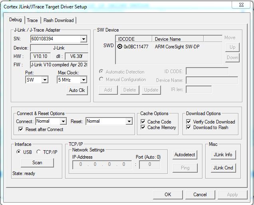Viewport: 254px width, 205px height.
Task: Click the Autodetect button
Action: click(x=185, y=155)
